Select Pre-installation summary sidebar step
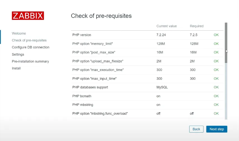 coord(30,61)
